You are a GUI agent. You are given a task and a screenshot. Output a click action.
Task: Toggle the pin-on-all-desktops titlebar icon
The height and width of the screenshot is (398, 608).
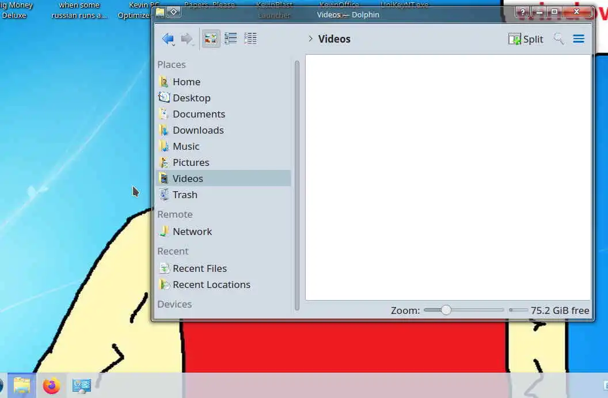click(x=174, y=12)
